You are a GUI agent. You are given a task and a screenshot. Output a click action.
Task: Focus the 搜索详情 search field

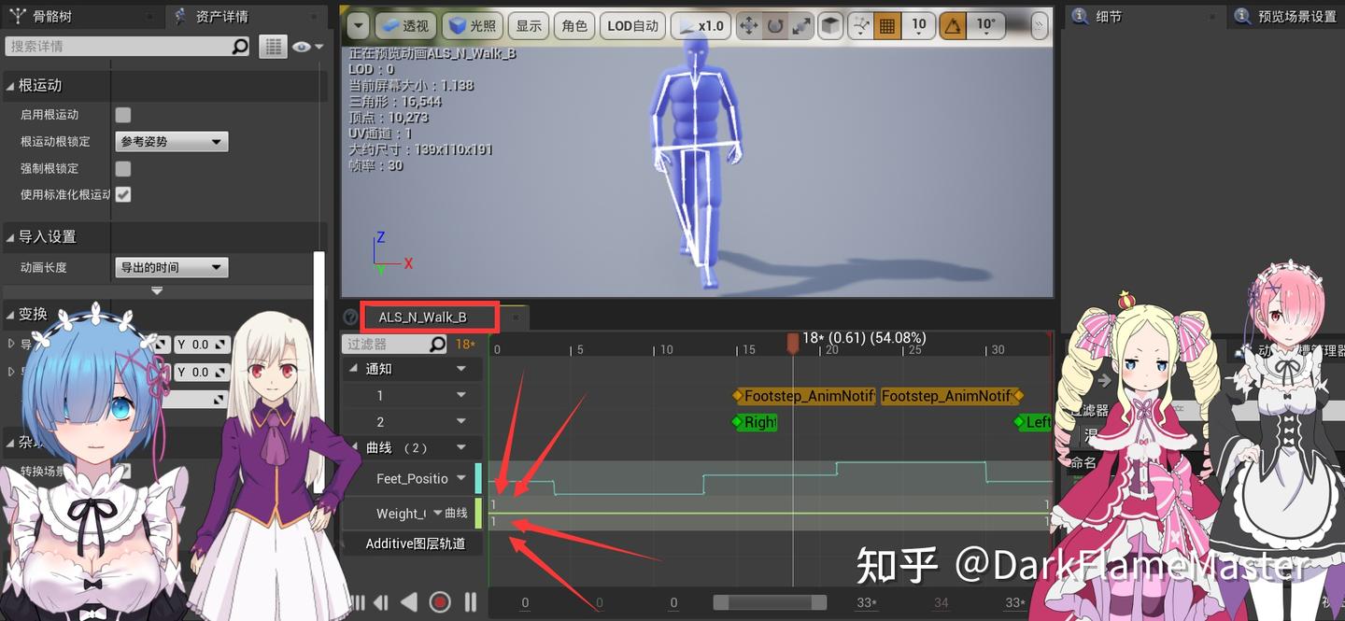click(118, 46)
